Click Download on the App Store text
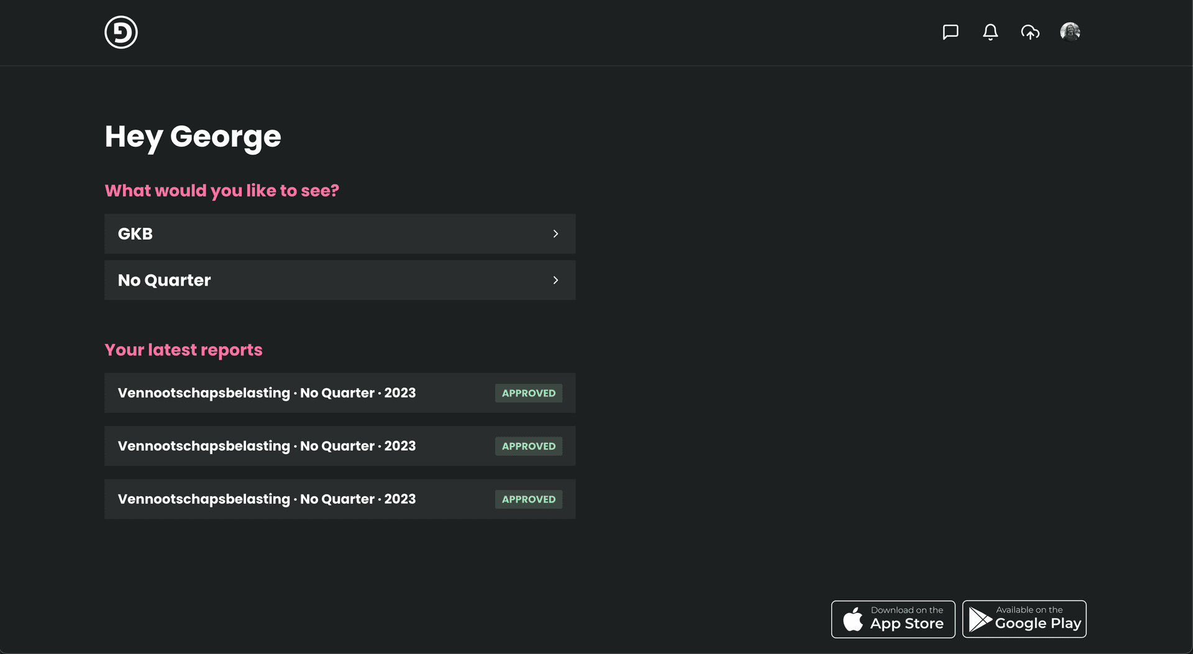The image size is (1193, 654). pos(907,619)
